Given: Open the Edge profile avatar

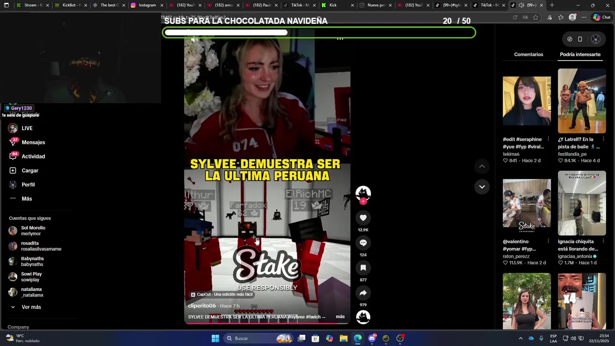Looking at the screenshot, I should 572,17.
